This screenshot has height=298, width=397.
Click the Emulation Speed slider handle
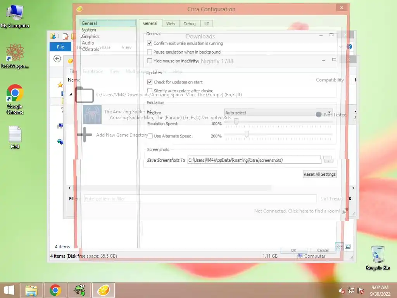(x=236, y=121)
